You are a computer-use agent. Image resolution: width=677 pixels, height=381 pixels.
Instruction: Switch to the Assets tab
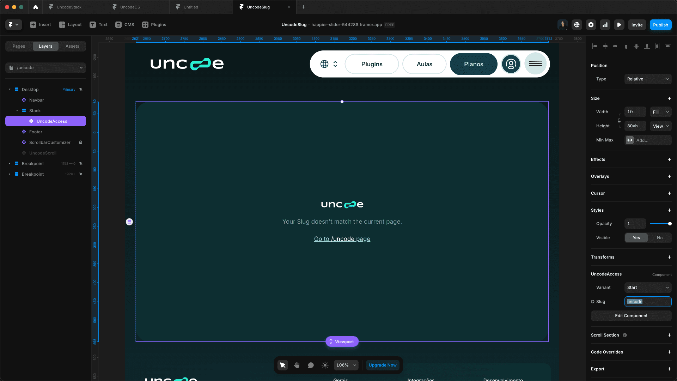pyautogui.click(x=72, y=46)
